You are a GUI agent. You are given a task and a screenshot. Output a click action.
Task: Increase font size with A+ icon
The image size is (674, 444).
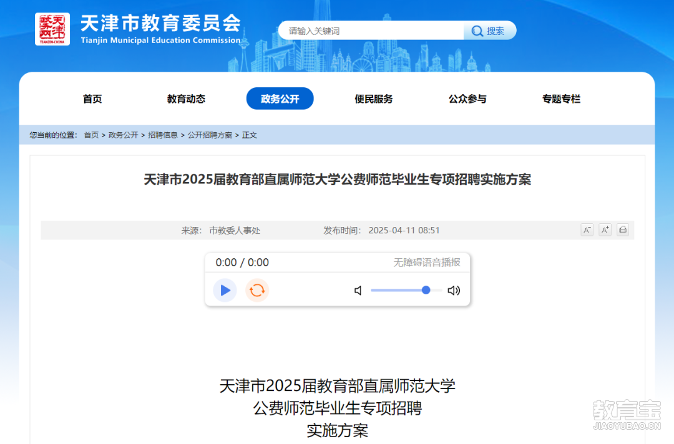click(x=605, y=230)
